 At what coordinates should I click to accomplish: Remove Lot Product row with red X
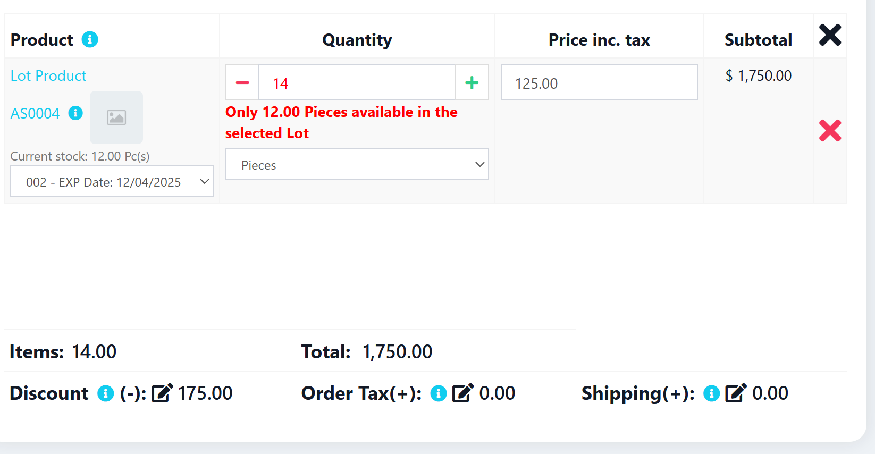click(830, 131)
